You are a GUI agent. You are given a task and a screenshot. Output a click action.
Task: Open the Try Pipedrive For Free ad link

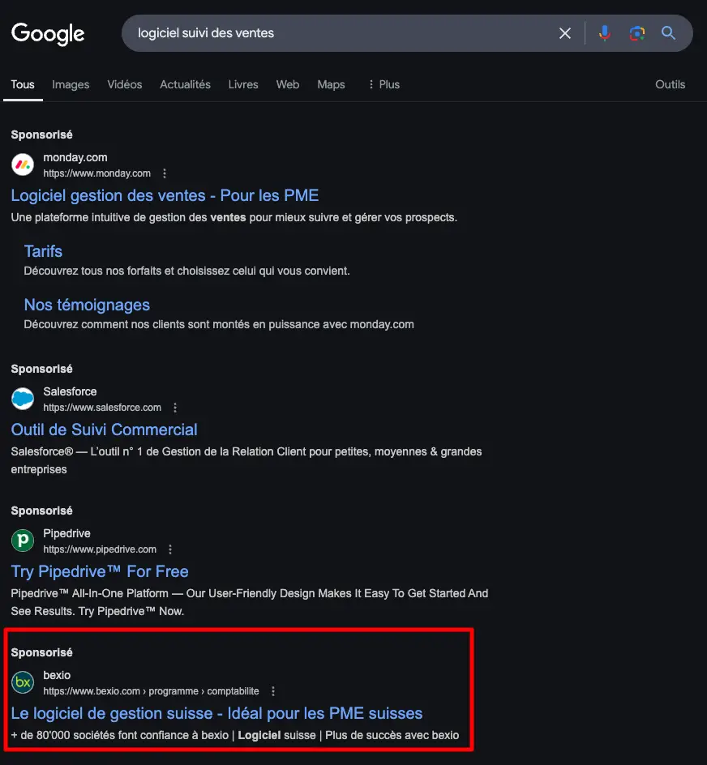tap(99, 571)
